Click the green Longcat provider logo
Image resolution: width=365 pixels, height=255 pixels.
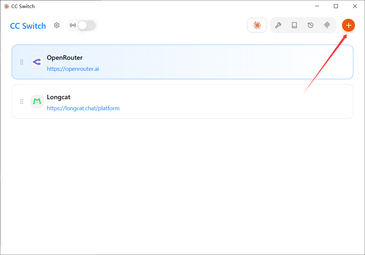(37, 101)
